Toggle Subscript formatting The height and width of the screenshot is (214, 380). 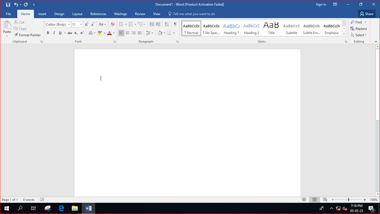(76, 33)
